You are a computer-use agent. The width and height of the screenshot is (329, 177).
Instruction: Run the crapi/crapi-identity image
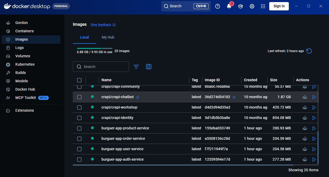[x=314, y=118]
